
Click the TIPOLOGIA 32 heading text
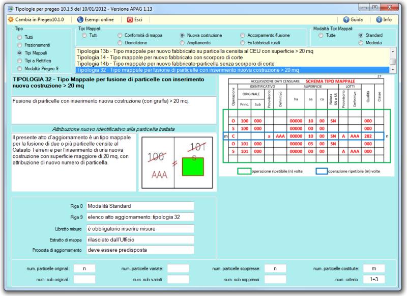(108, 83)
